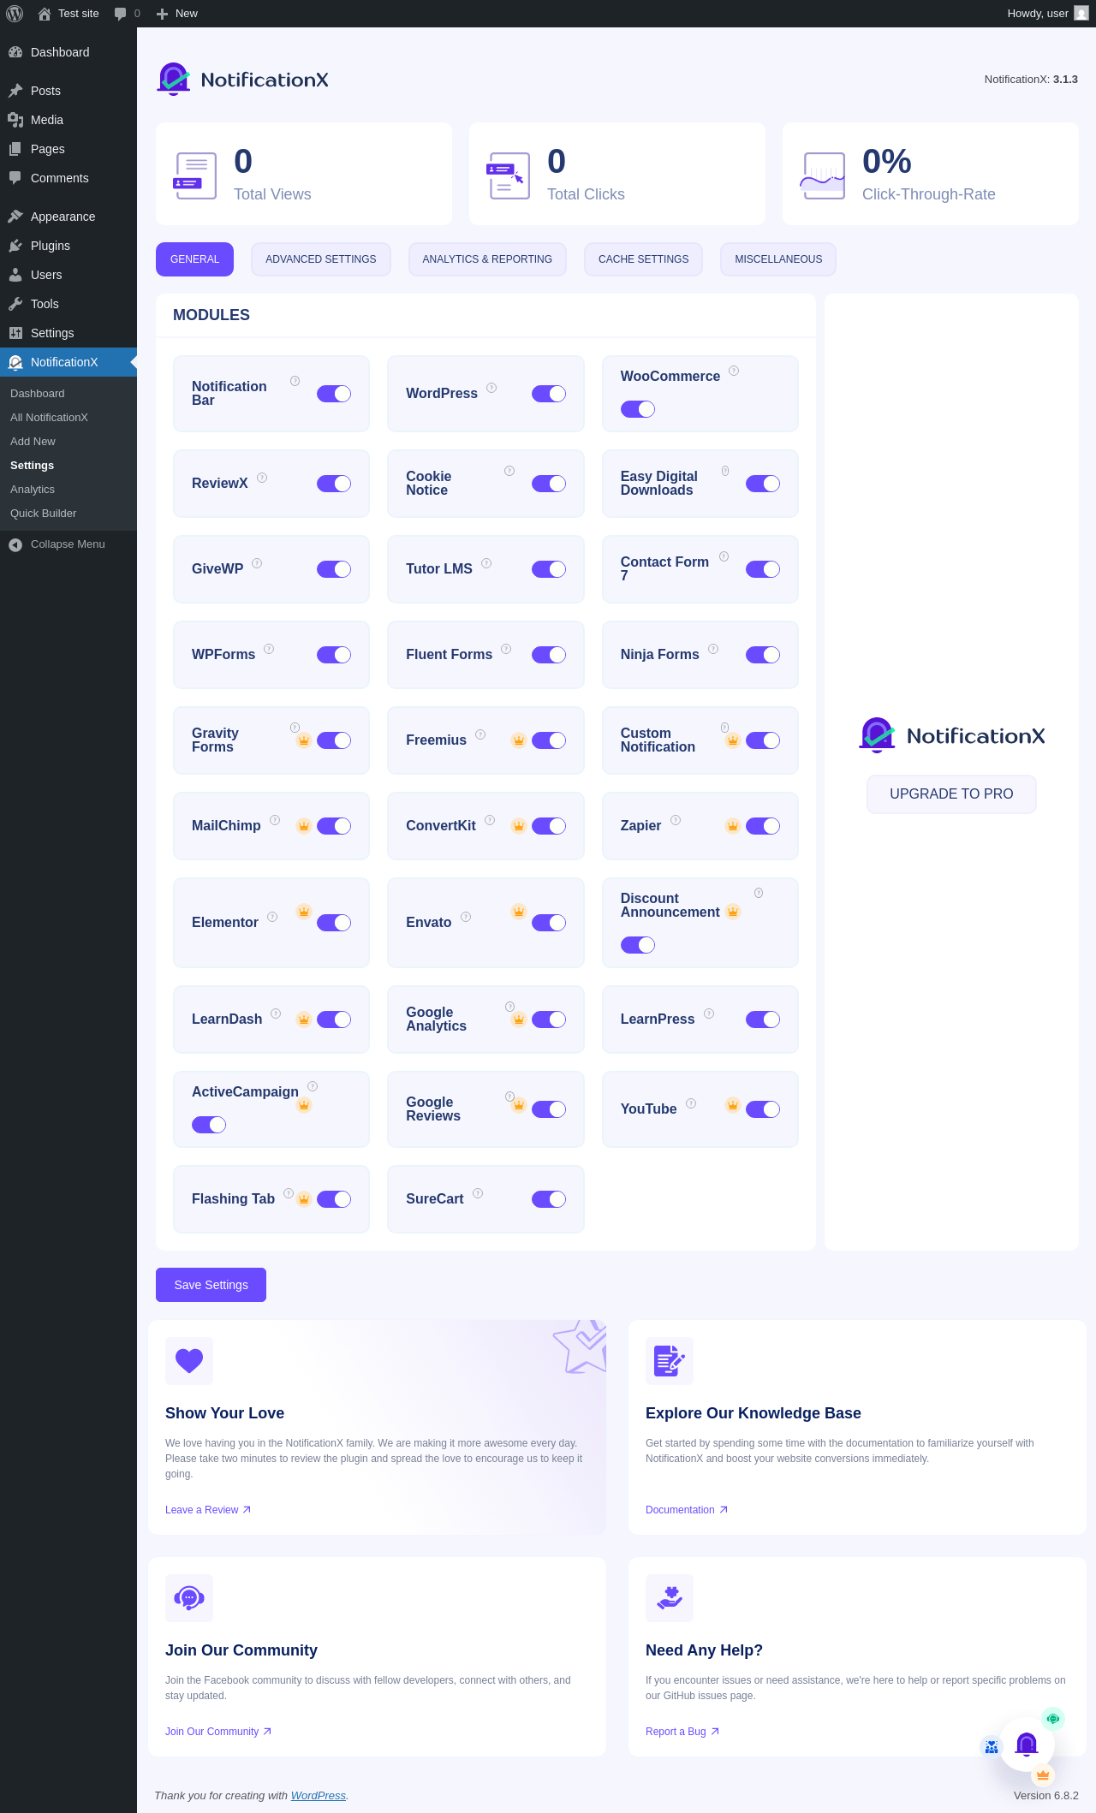
Task: Toggle the Contact Form 7 module
Action: click(763, 569)
